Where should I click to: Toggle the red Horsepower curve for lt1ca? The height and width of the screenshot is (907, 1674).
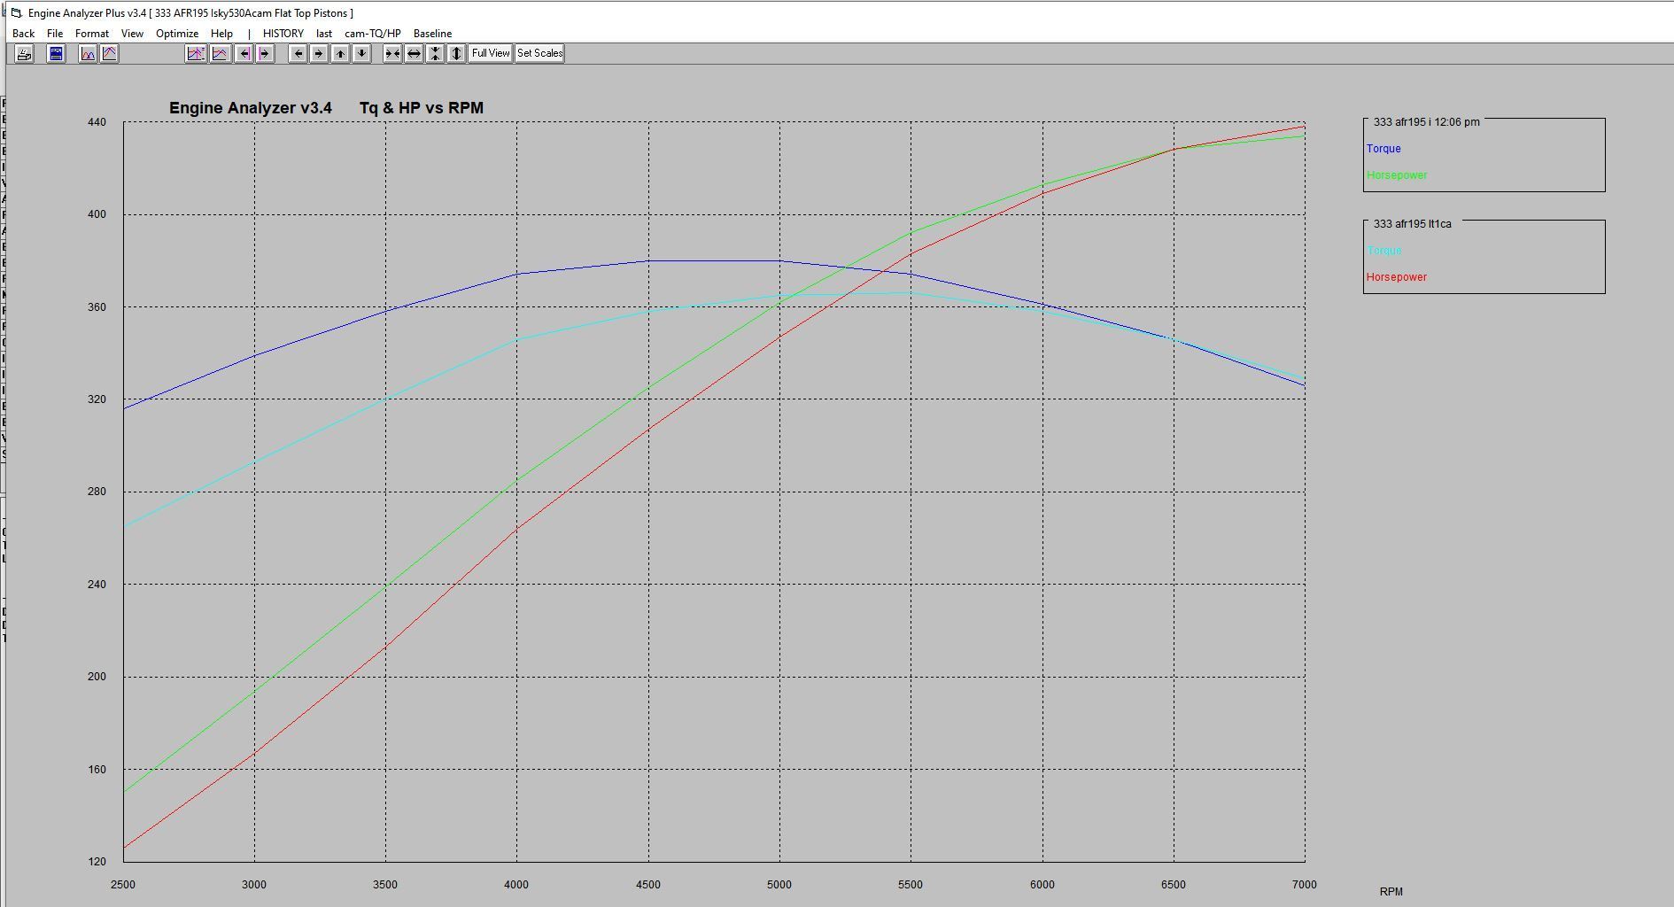tap(1397, 276)
